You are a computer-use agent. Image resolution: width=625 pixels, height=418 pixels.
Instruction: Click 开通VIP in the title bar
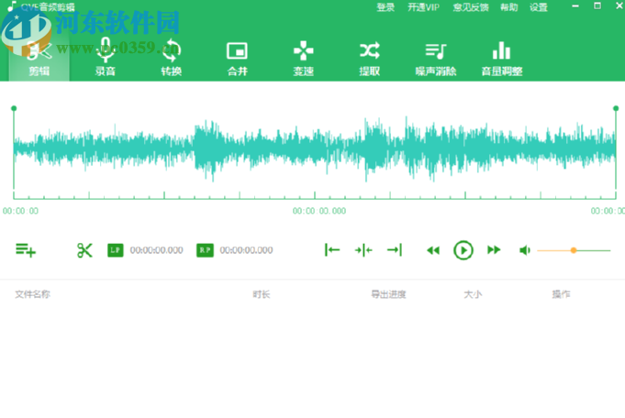[x=423, y=7]
